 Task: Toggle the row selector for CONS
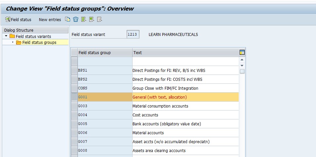coord(74,88)
